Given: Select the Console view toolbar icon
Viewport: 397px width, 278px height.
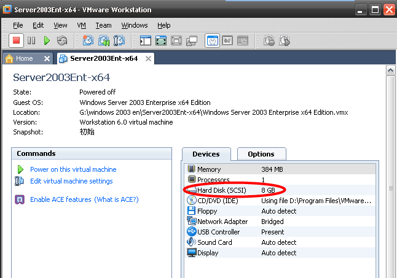Looking at the screenshot, I should pos(243,41).
